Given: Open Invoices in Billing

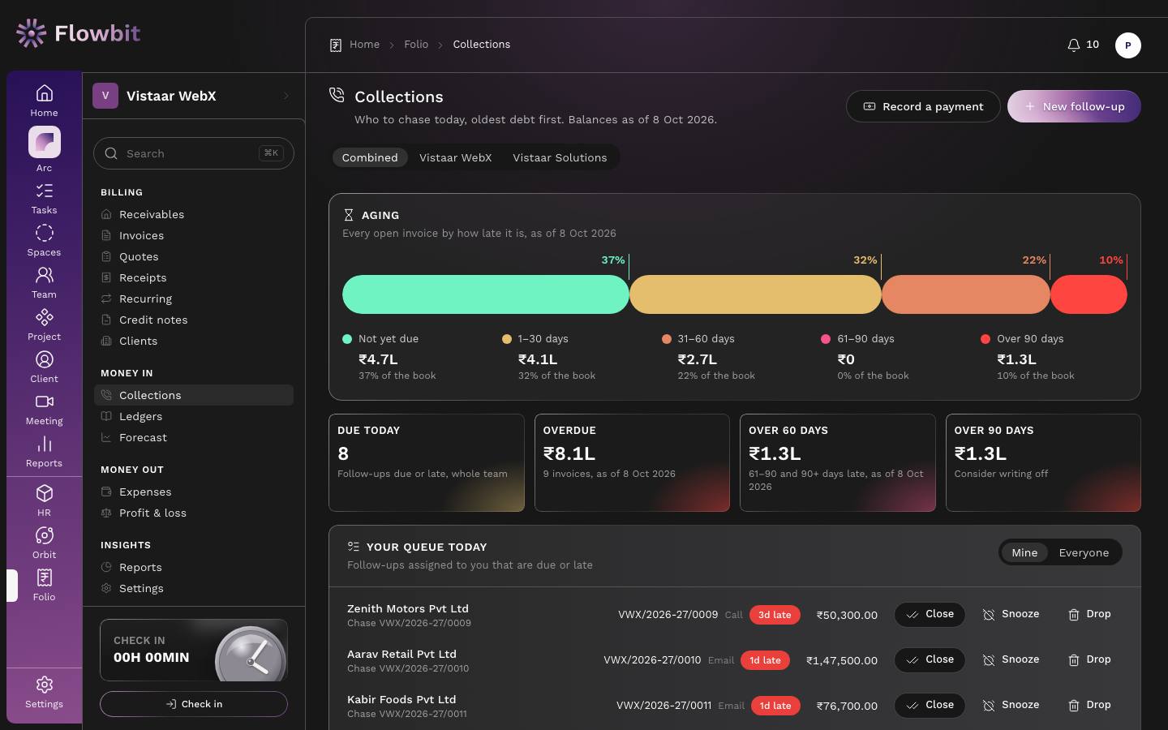Looking at the screenshot, I should click(194, 235).
